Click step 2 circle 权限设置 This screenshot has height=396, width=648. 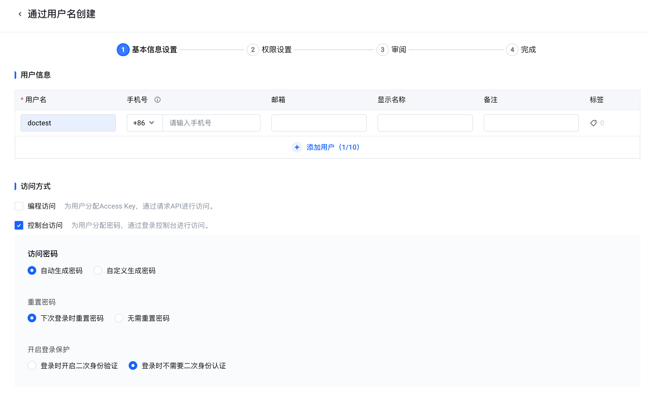[x=253, y=50]
